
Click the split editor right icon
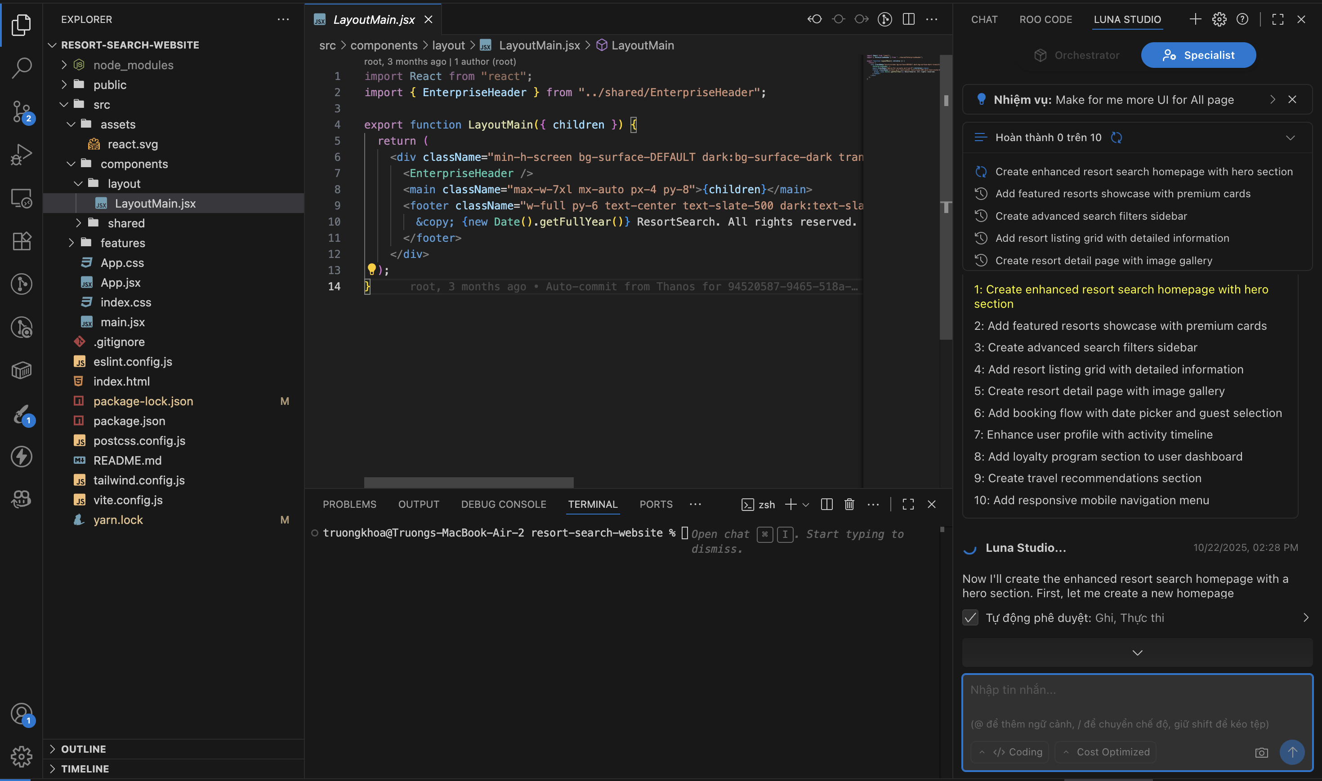pos(908,19)
